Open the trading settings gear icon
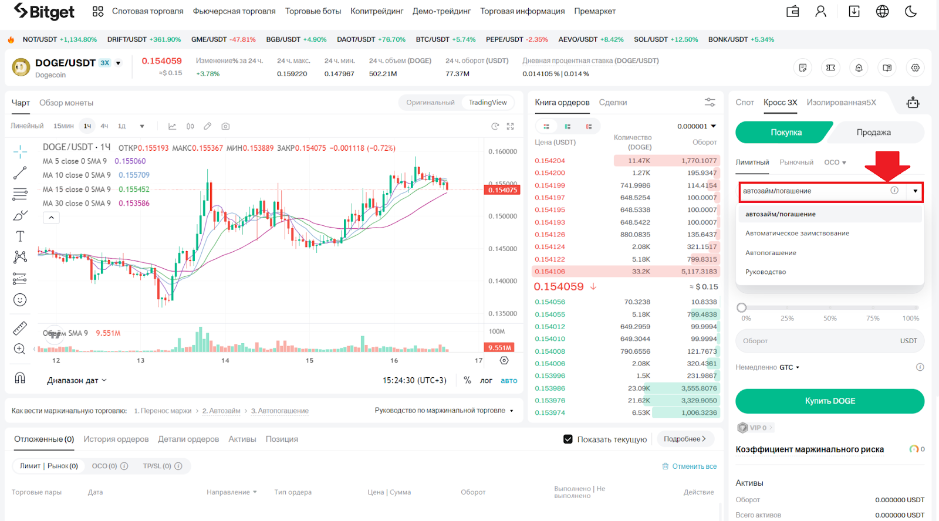Screen dimensions: 939x521 (x=915, y=68)
